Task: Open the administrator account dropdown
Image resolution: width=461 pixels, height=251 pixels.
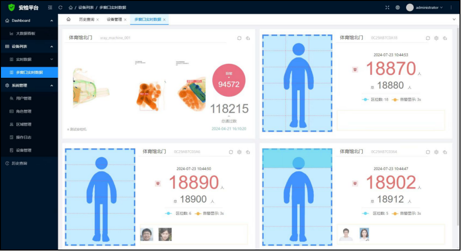Action: pyautogui.click(x=423, y=8)
